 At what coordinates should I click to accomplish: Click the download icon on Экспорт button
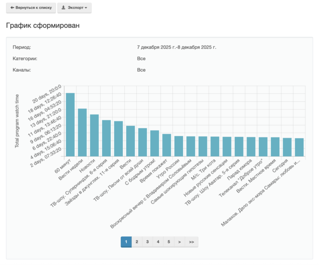(x=64, y=8)
